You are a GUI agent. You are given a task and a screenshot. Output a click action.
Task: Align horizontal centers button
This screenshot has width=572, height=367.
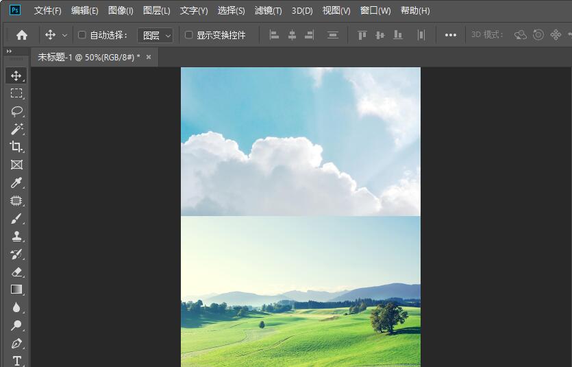292,35
